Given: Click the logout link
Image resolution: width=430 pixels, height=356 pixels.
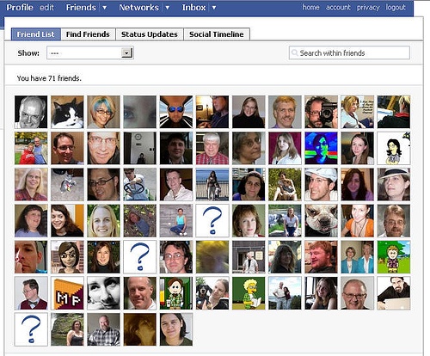Looking at the screenshot, I should [x=396, y=7].
